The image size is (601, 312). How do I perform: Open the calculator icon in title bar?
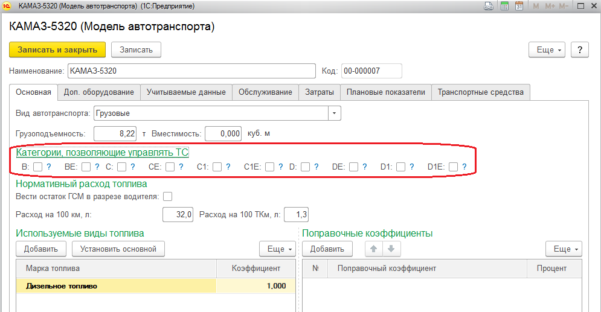pos(505,6)
